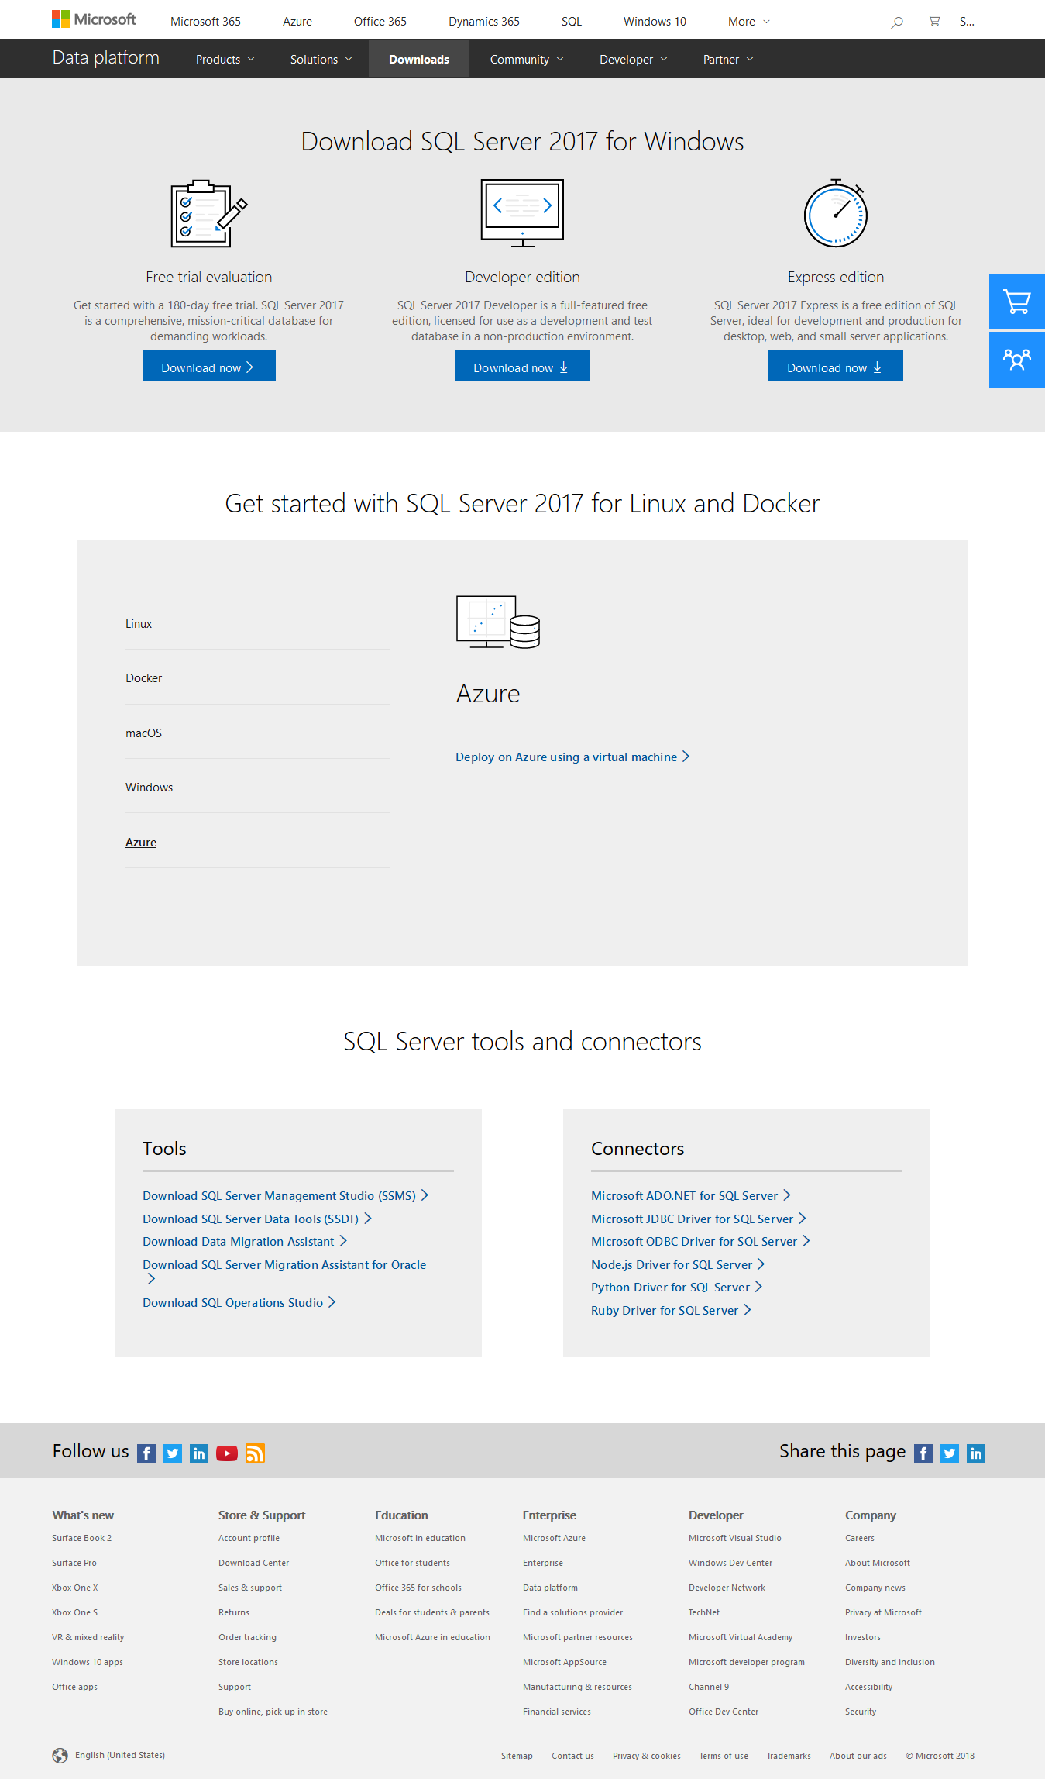Image resolution: width=1045 pixels, height=1779 pixels.
Task: Download now for Developer edition
Action: (x=522, y=366)
